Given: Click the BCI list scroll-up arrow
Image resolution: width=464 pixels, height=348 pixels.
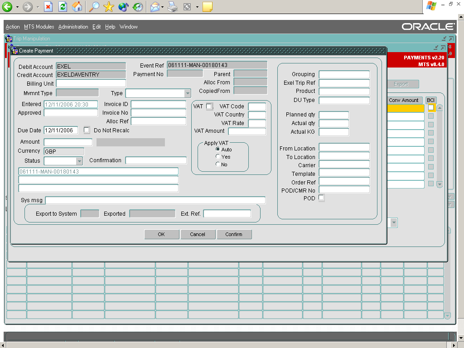Looking at the screenshot, I should point(440,108).
